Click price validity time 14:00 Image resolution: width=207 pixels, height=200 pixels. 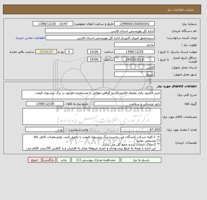click(x=94, y=59)
